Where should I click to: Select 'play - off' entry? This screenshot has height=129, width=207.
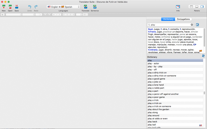click(x=175, y=69)
